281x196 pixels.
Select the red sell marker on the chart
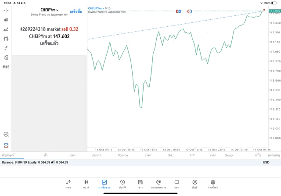tap(264, 10)
